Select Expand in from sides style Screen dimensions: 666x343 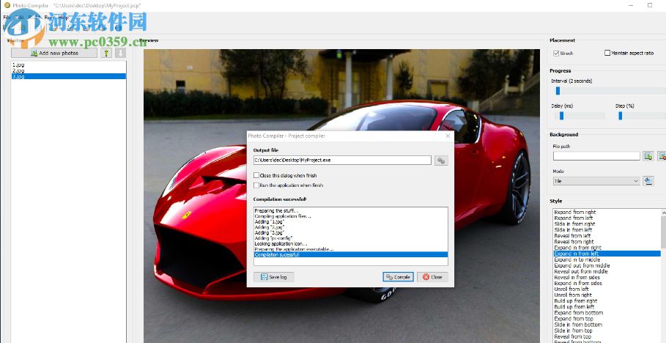(x=578, y=284)
